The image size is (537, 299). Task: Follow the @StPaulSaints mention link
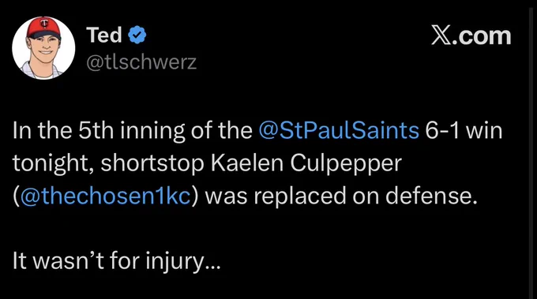pos(339,131)
